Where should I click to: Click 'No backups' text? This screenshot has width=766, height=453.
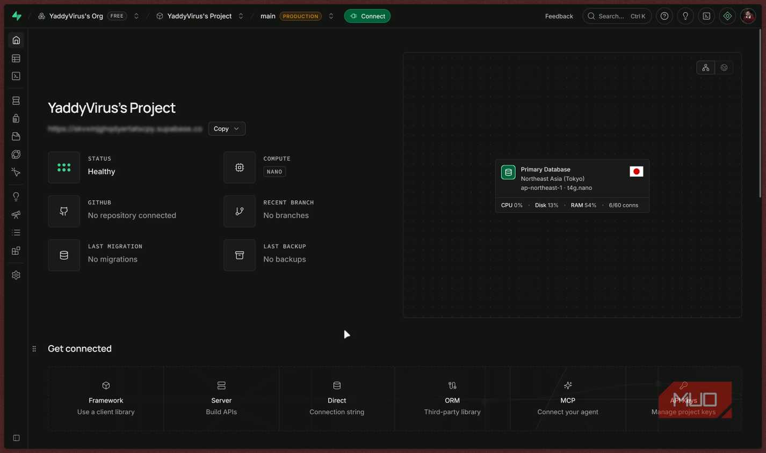(285, 259)
